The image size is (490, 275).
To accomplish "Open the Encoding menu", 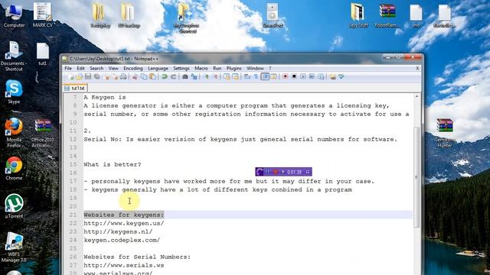I will click(x=133, y=68).
